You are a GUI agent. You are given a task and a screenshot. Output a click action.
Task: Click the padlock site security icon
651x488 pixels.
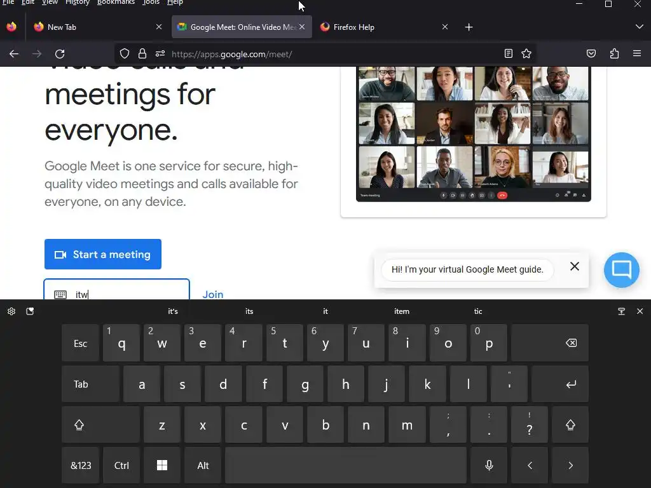tap(142, 53)
